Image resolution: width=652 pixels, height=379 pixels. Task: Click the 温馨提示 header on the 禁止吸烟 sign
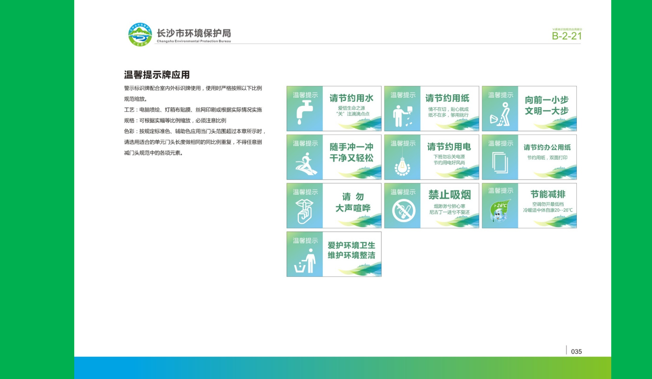point(403,192)
